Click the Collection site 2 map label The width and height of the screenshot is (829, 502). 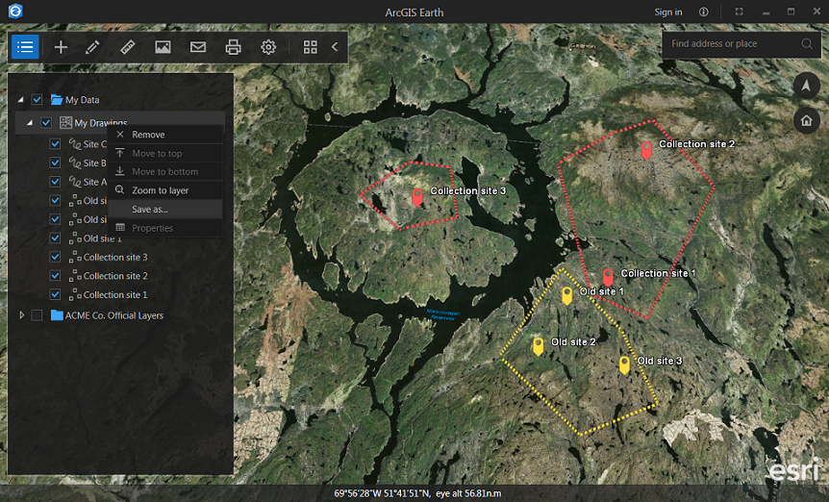click(x=697, y=143)
